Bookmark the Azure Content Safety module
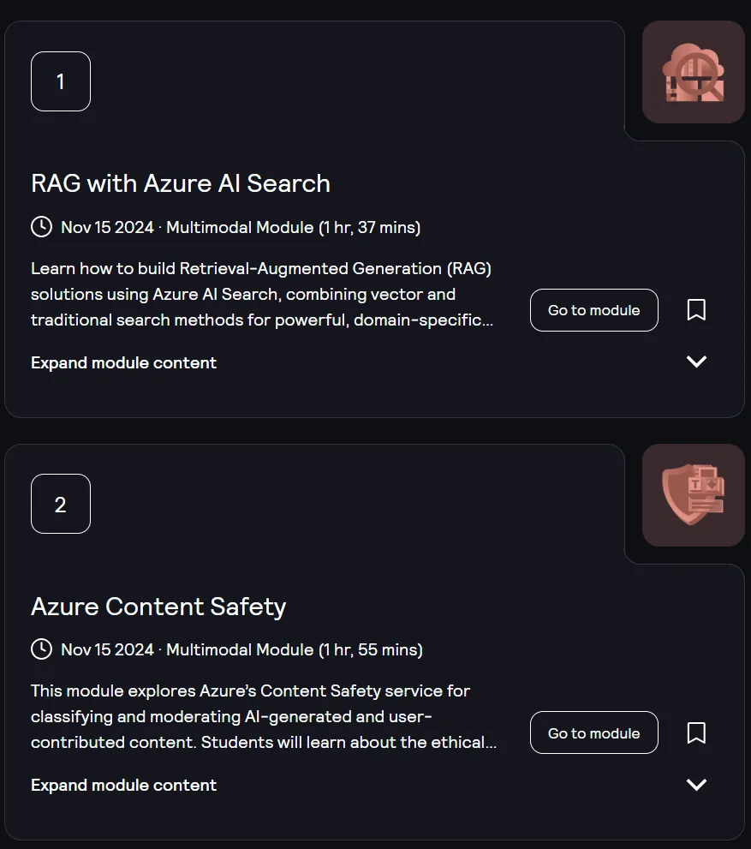 tap(696, 732)
